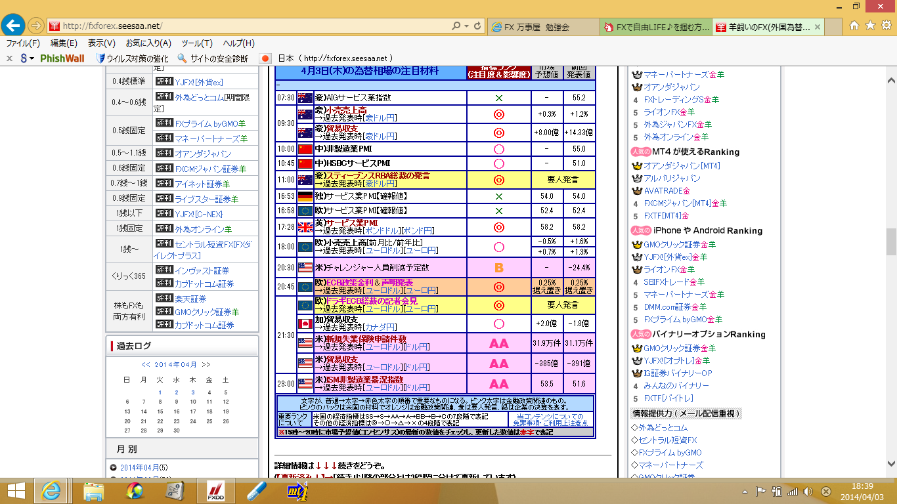
Task: Click [ポンドドル] link under 英)サービス業PMI
Action: [x=381, y=231]
